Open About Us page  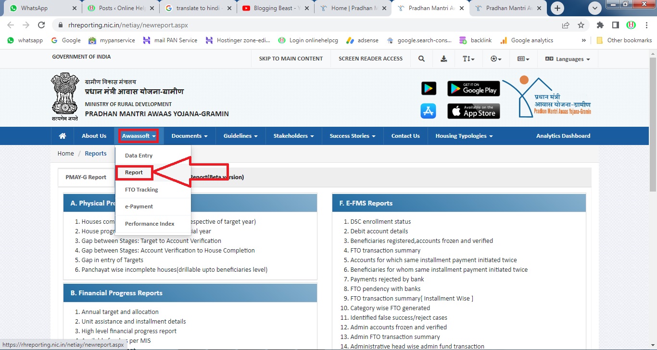click(x=94, y=136)
